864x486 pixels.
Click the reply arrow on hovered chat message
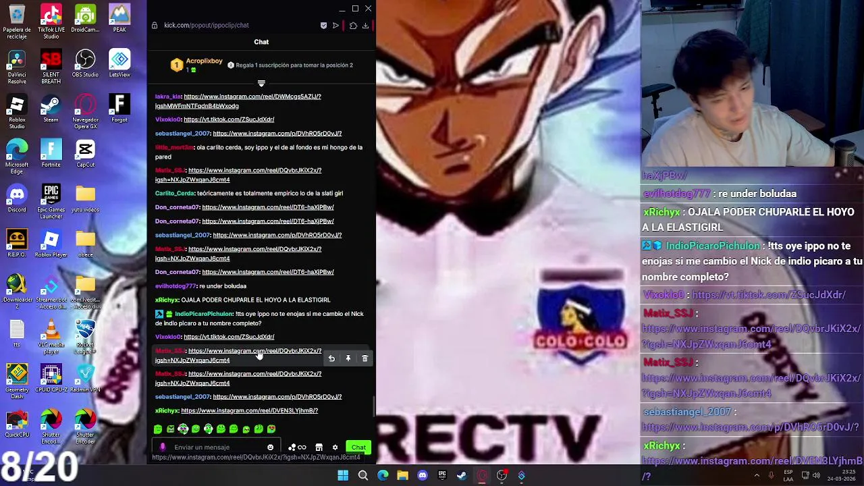point(331,358)
